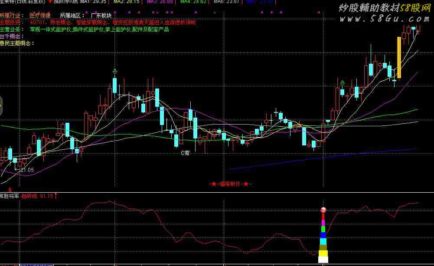Click the yellow highlighted limit-up candlestick
This screenshot has height=266, width=434.
pyautogui.click(x=399, y=58)
